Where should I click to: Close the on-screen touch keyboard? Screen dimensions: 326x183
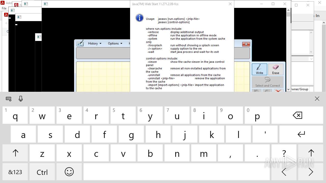click(317, 99)
